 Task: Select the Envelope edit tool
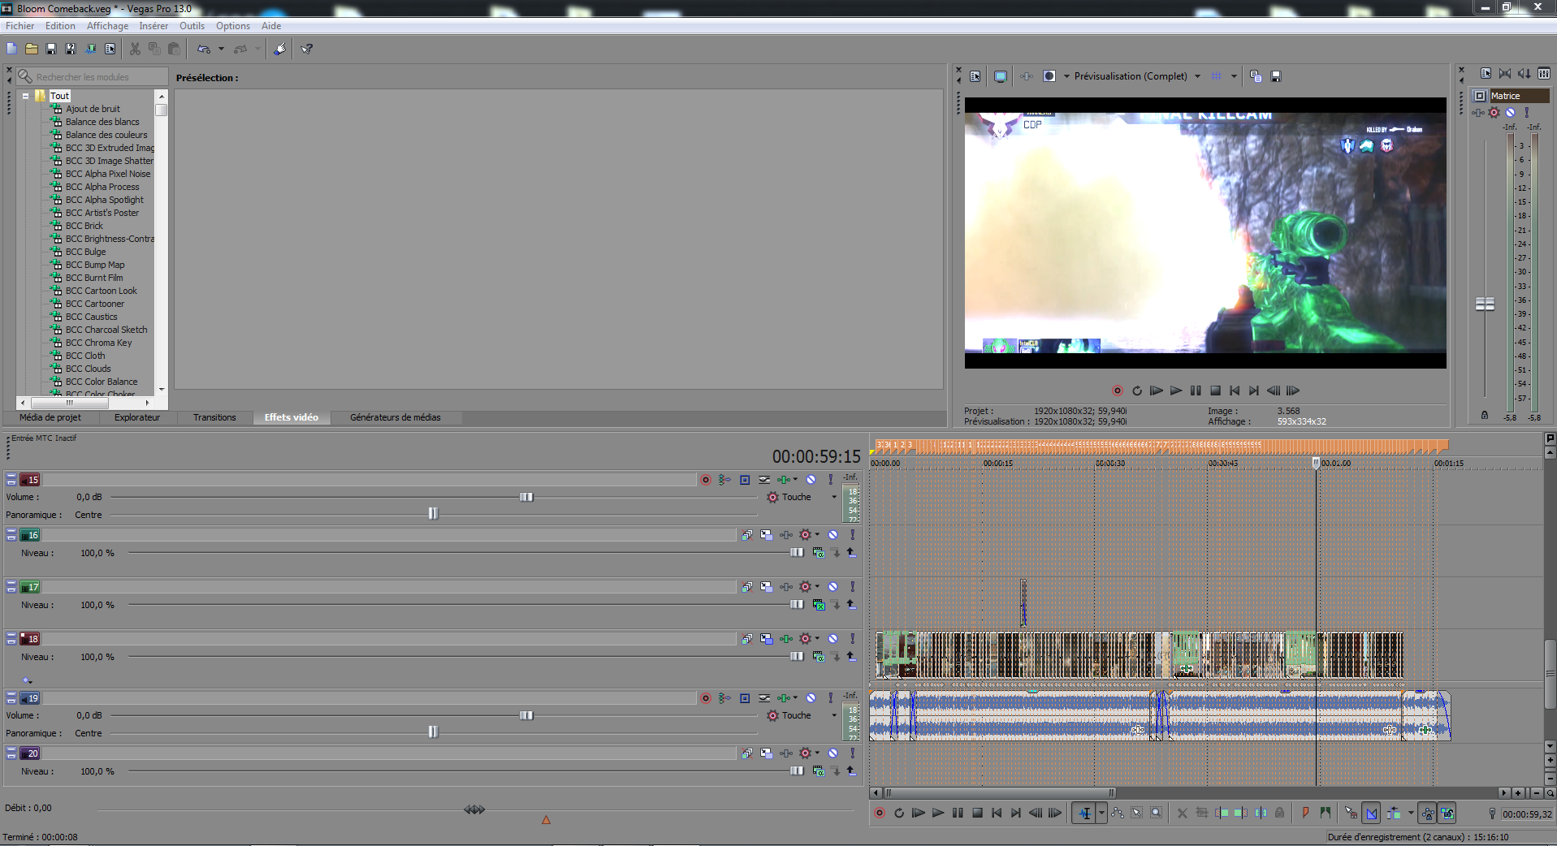1118,813
